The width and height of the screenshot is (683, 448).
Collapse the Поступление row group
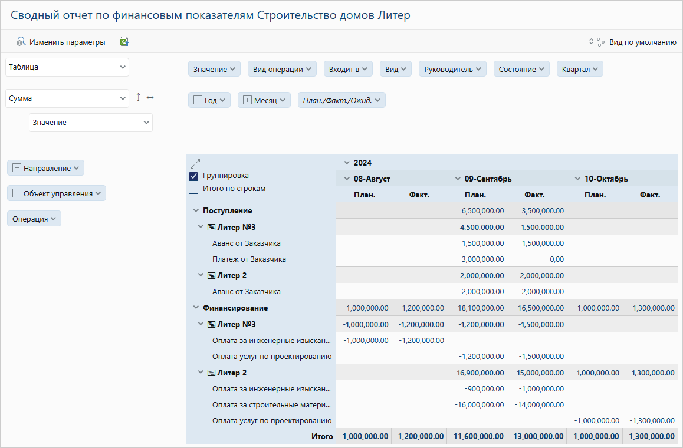[x=196, y=210]
